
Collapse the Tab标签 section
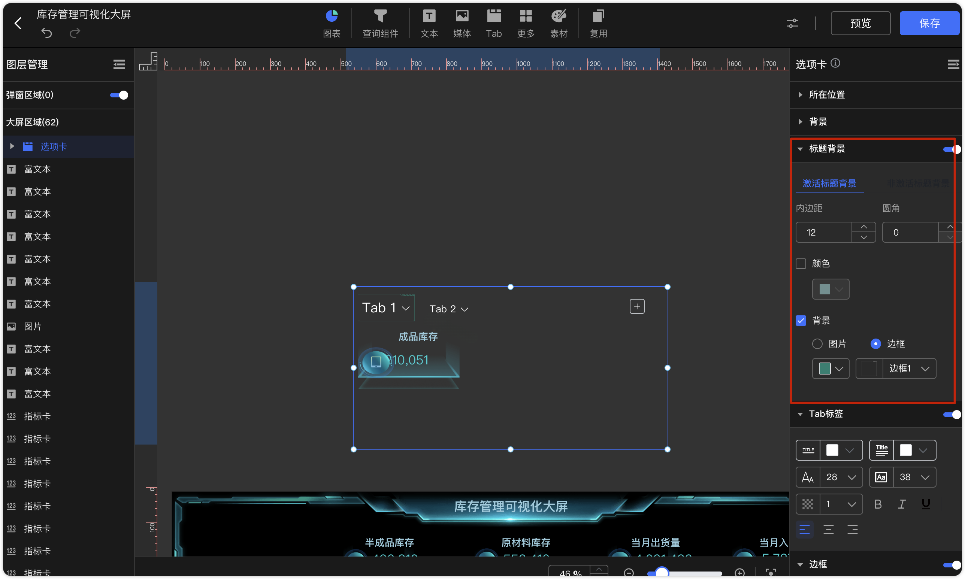800,414
